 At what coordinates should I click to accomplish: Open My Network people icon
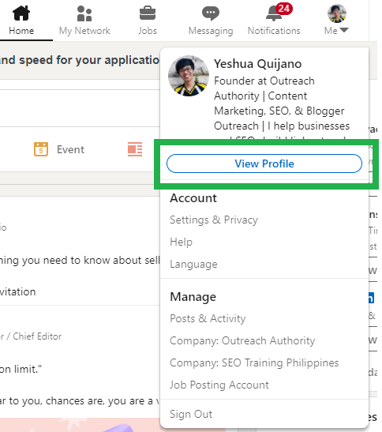84,13
